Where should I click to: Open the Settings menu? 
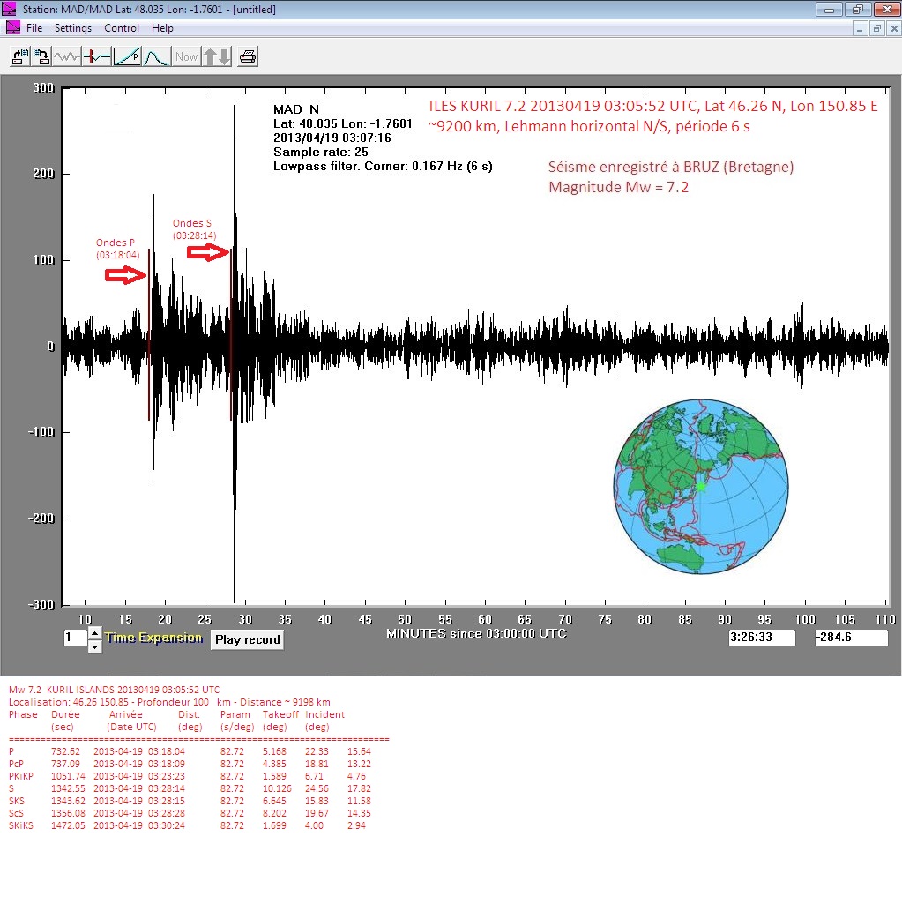(x=73, y=28)
